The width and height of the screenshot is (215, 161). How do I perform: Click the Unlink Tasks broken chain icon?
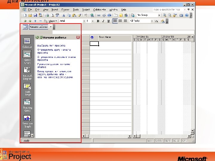[x=104, y=15]
